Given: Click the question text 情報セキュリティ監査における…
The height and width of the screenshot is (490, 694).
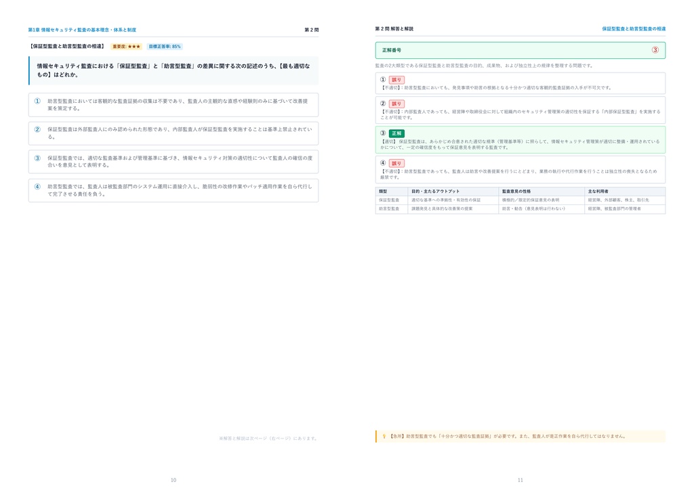Looking at the screenshot, I should coord(173,70).
